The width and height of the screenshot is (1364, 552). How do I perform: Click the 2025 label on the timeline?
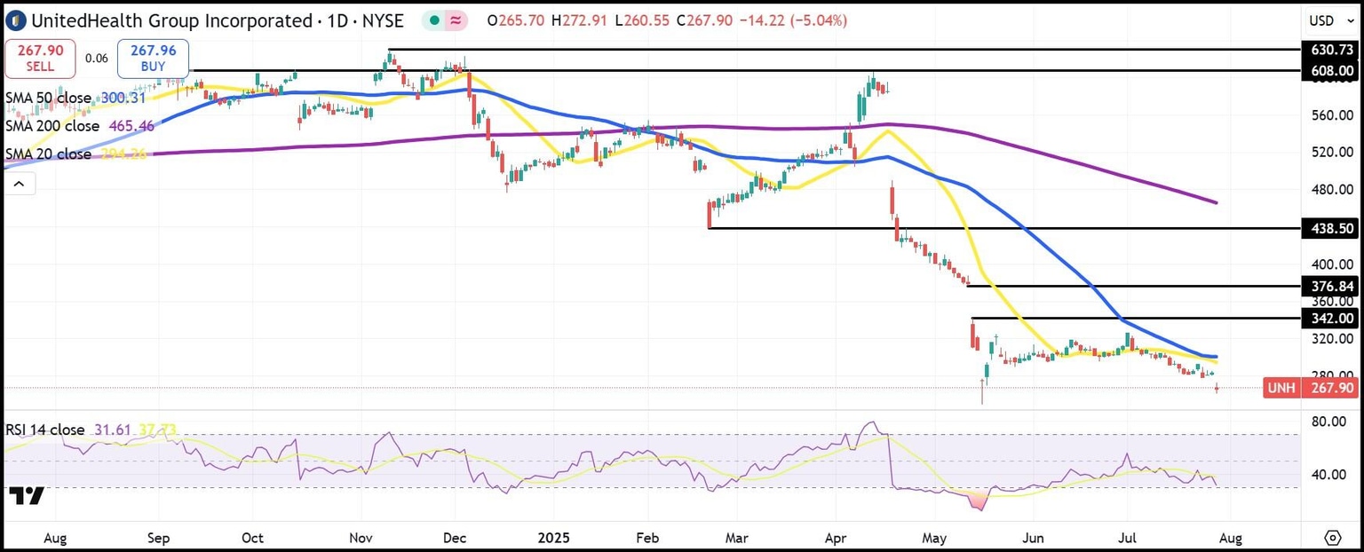554,538
